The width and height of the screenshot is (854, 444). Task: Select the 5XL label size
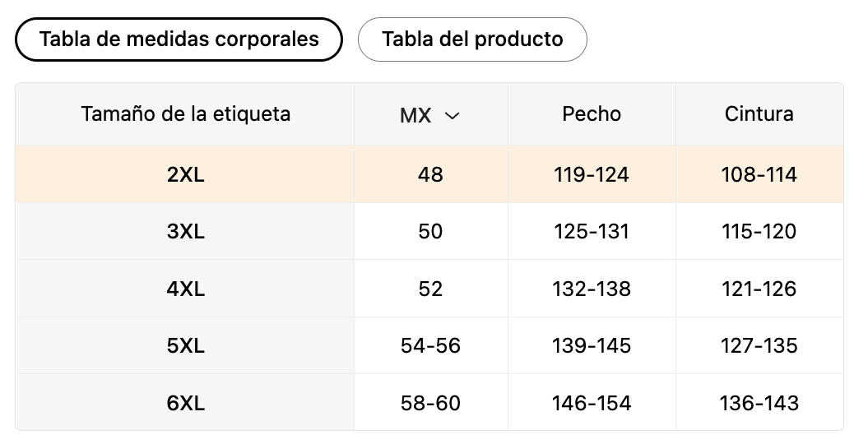tap(186, 345)
